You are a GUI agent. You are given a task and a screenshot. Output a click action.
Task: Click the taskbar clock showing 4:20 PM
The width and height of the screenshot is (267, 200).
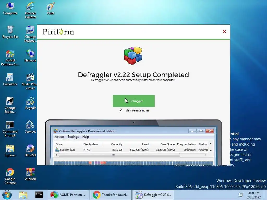point(254,195)
